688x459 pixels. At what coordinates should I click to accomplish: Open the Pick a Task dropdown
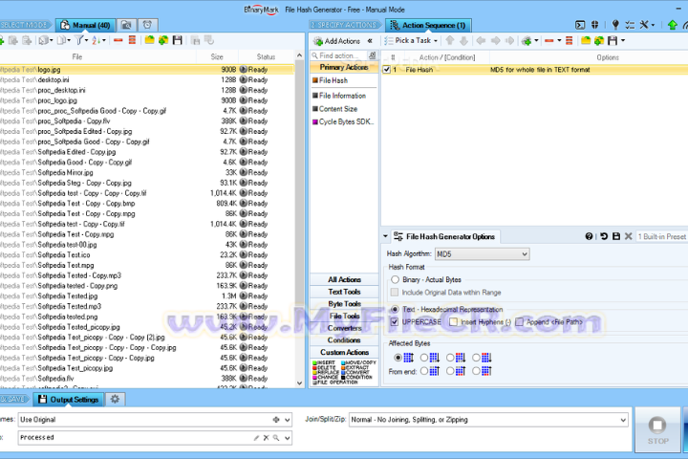point(411,41)
